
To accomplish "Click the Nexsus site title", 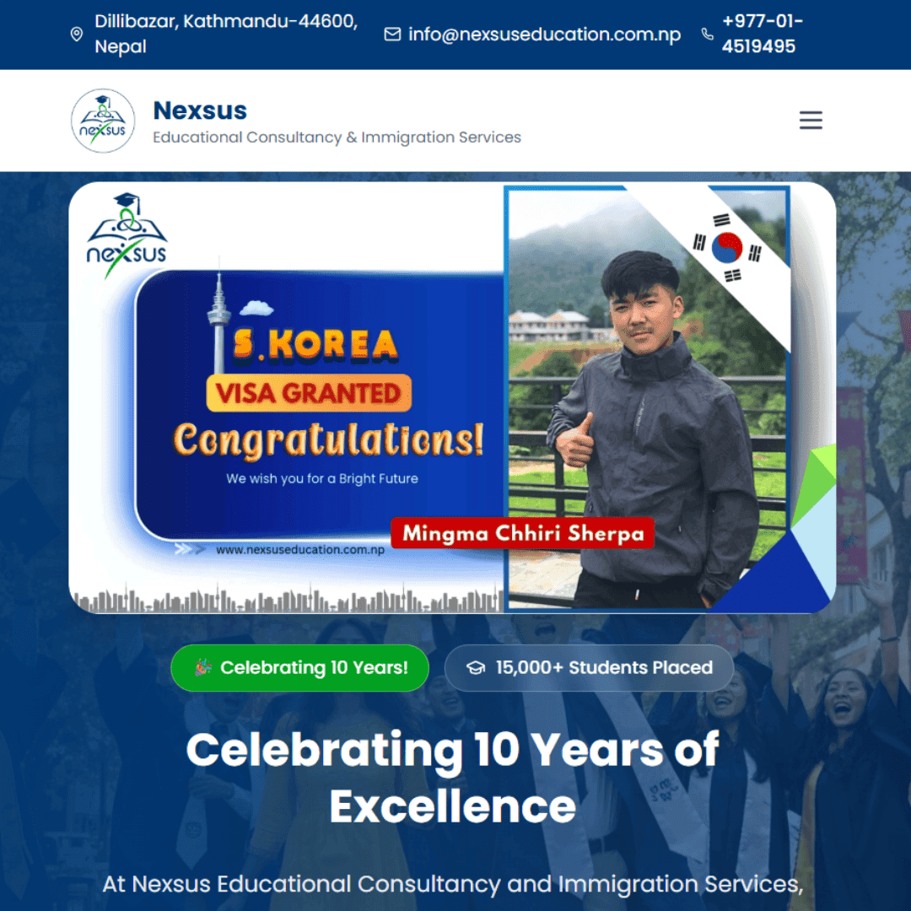I will 200,111.
